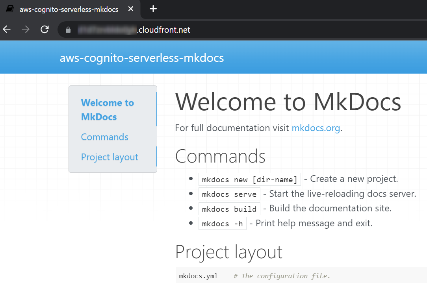
Task: Go to Welcome to MkDocs sidebar link
Action: coord(107,110)
